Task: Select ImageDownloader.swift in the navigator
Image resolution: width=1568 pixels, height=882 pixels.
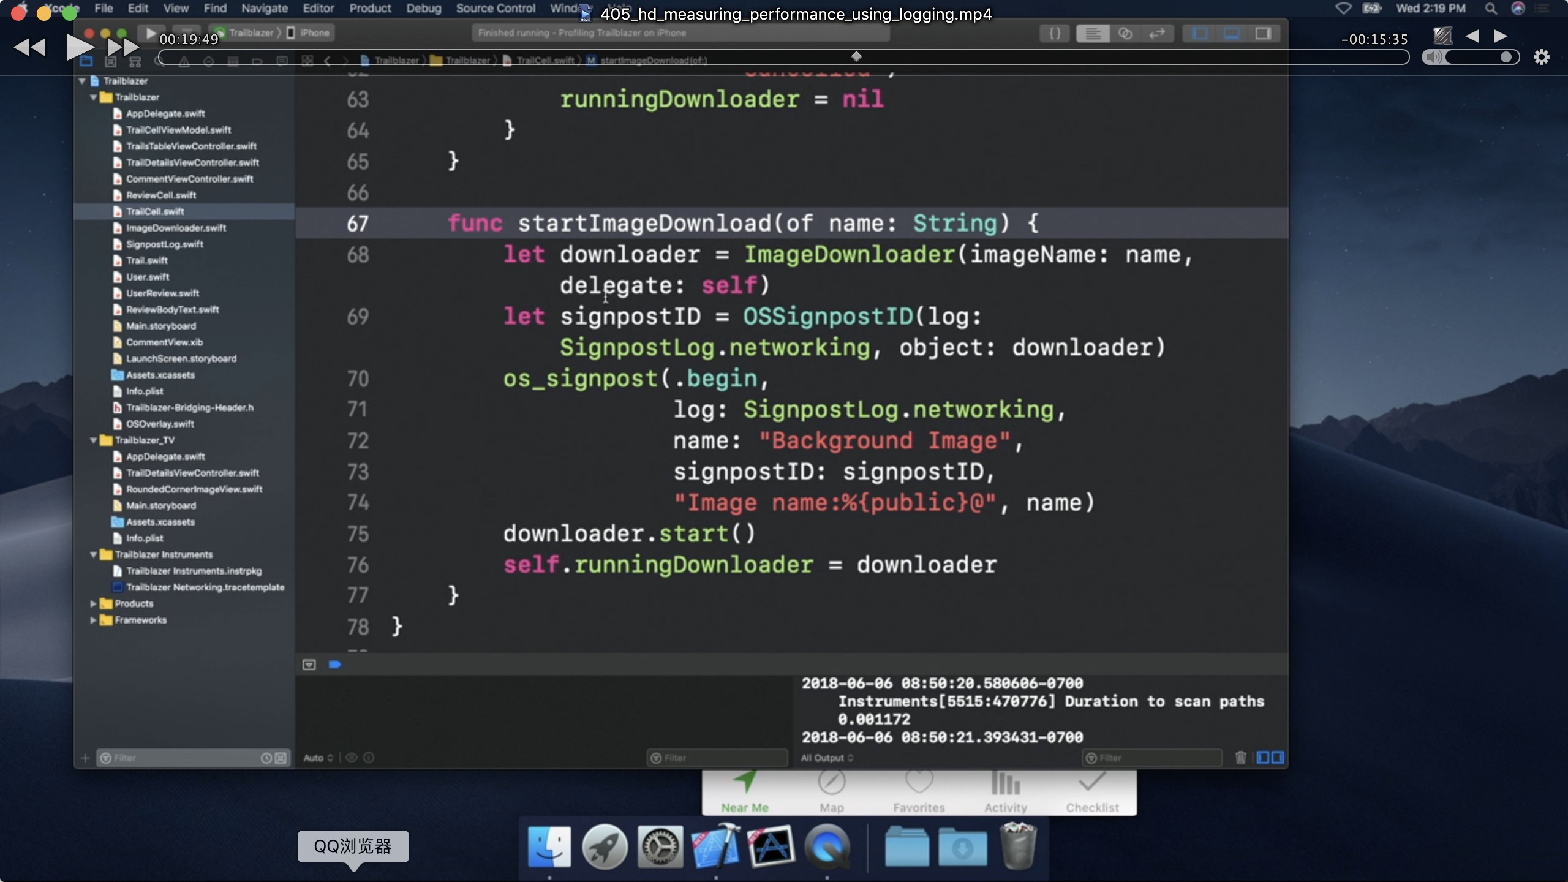Action: click(176, 228)
